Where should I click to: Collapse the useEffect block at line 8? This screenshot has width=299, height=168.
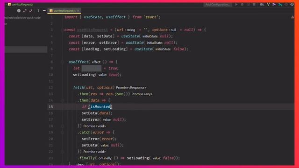[62, 62]
